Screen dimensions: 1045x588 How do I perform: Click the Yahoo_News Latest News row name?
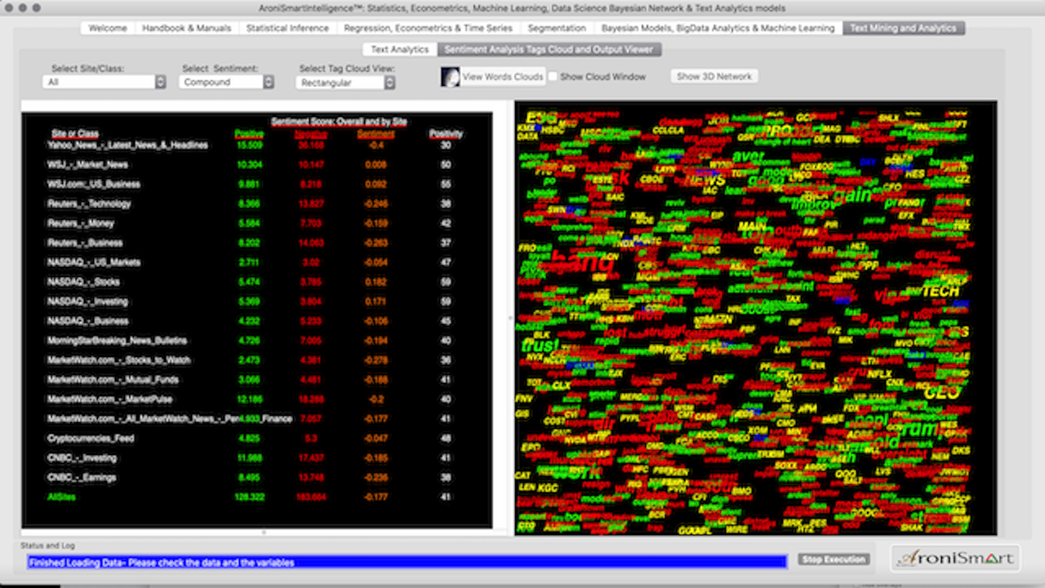tap(127, 145)
